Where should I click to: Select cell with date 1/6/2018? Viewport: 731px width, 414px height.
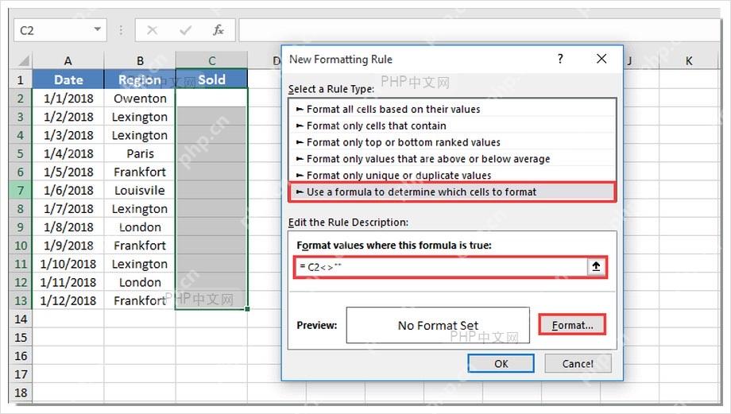68,190
